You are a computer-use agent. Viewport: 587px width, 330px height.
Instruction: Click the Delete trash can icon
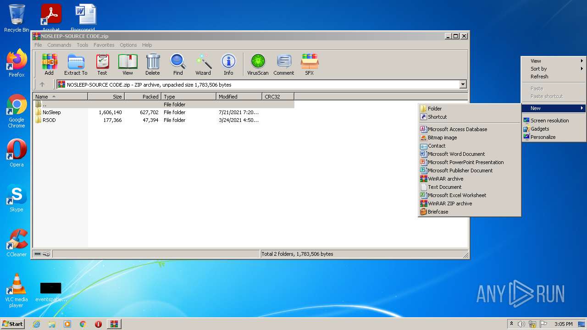click(x=153, y=64)
